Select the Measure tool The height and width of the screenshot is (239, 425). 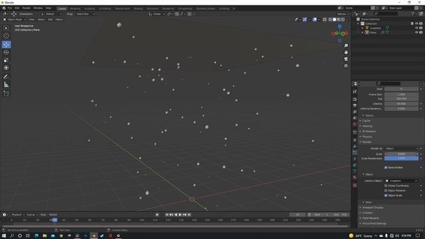(6, 85)
